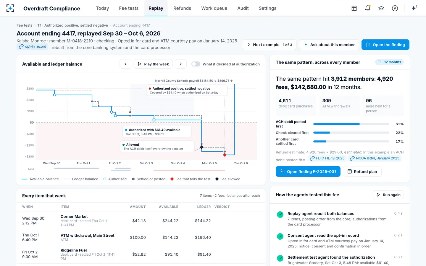
Task: Open the Settings tab
Action: (267, 8)
